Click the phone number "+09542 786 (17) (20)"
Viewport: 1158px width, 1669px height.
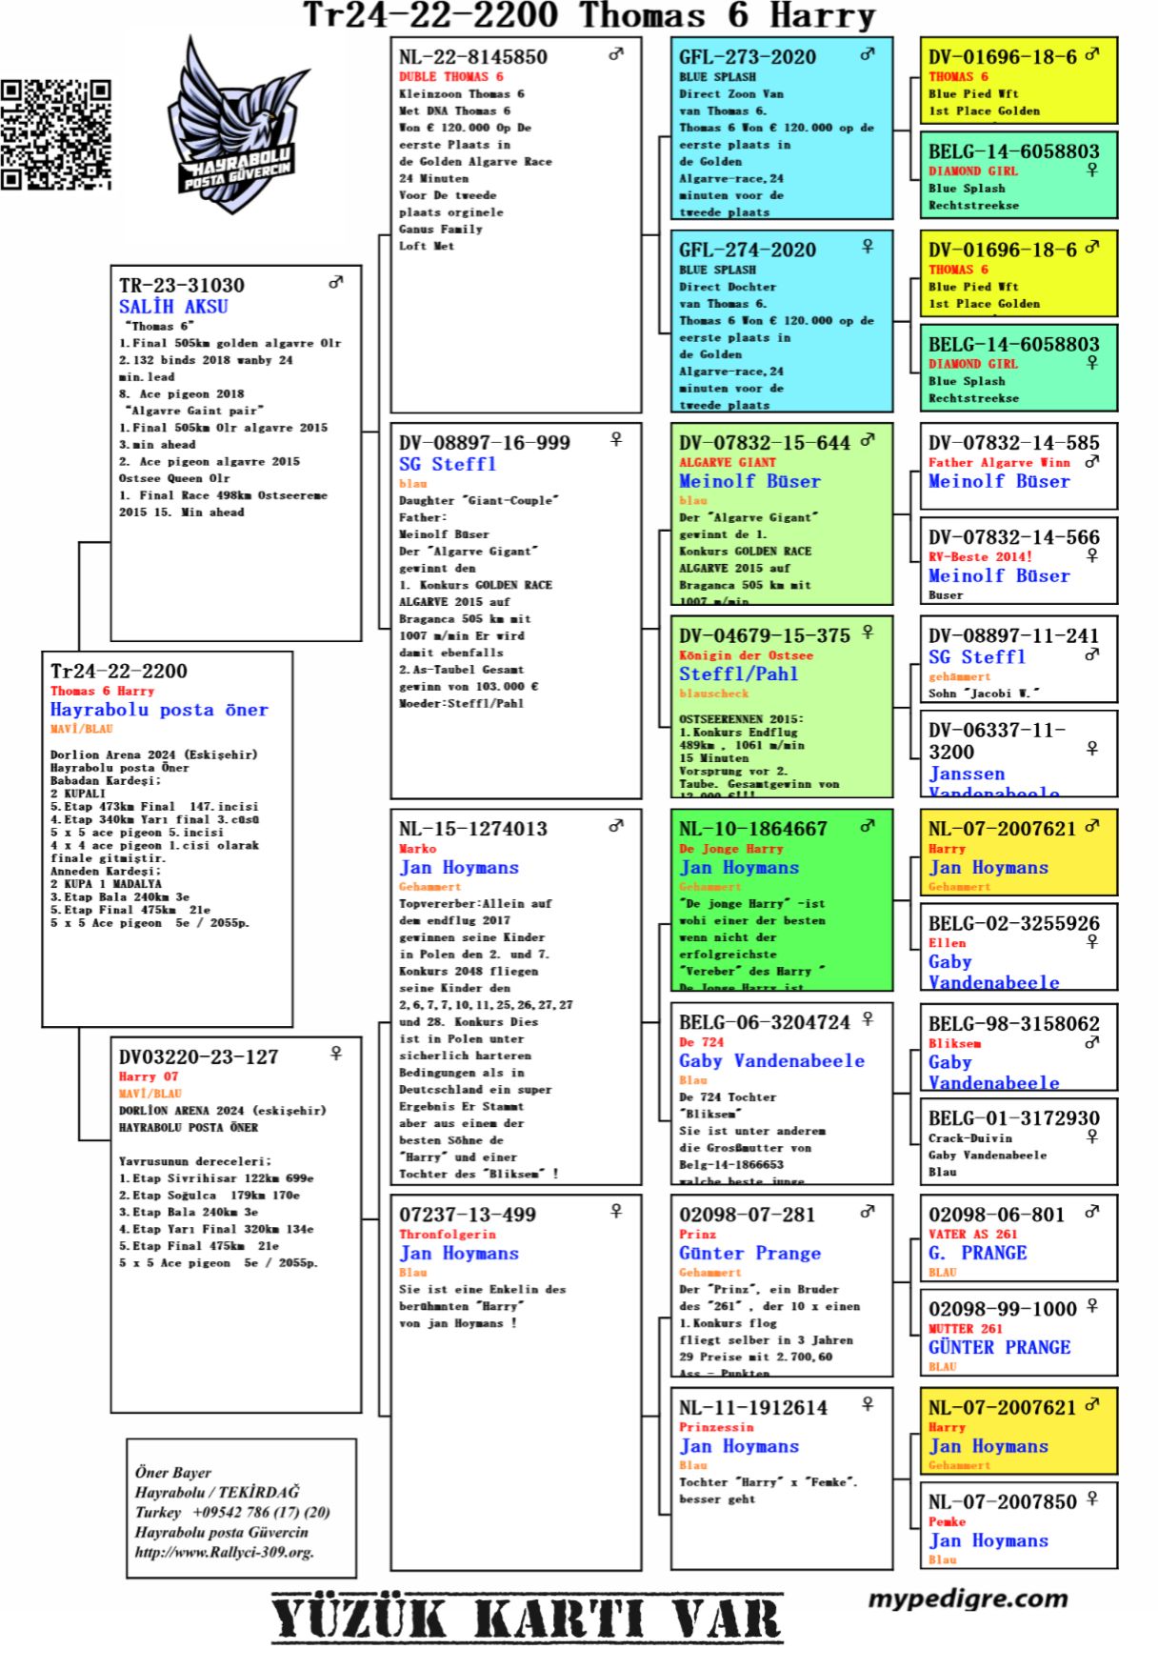click(262, 1512)
